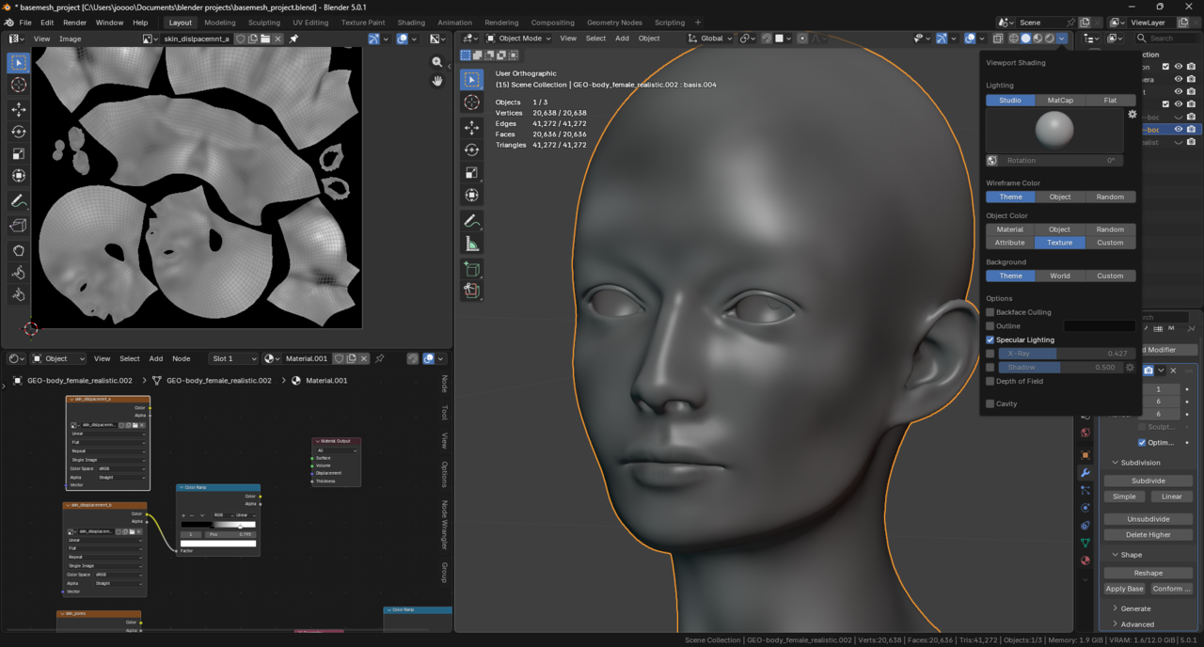Select the Measure tool in 3D viewport toolbar
Screen dimensions: 1204x647
pyautogui.click(x=472, y=245)
